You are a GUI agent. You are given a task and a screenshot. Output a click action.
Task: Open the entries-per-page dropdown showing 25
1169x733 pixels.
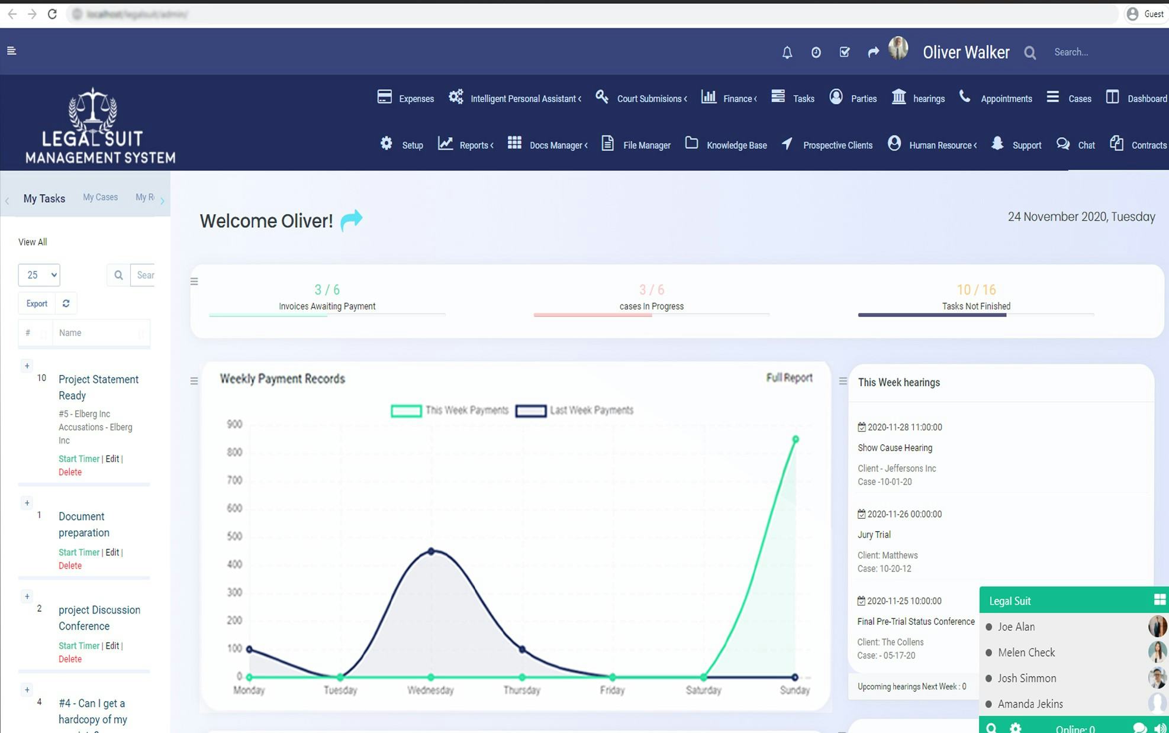click(x=38, y=275)
